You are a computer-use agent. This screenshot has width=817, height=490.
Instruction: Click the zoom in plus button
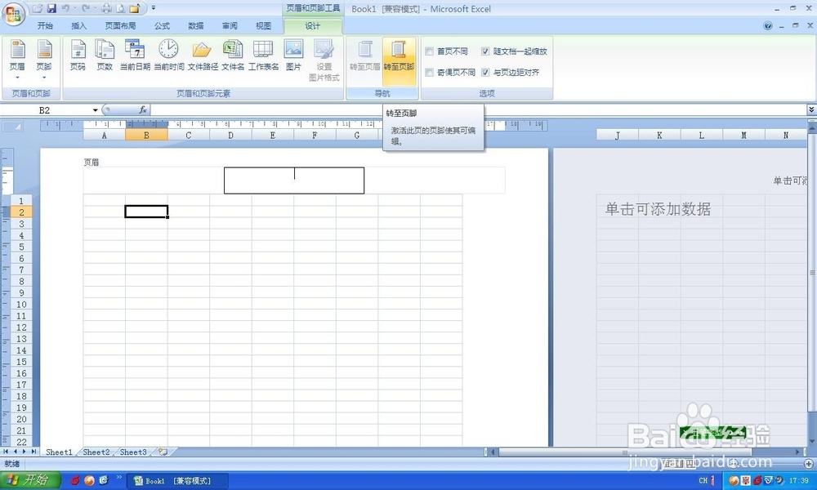pyautogui.click(x=809, y=463)
